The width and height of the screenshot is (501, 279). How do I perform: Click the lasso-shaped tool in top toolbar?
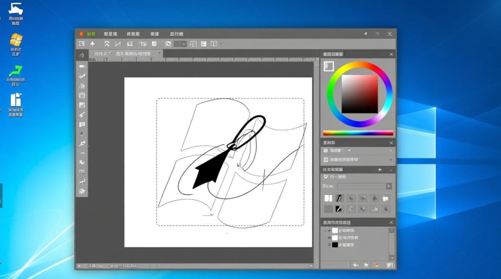(x=107, y=44)
